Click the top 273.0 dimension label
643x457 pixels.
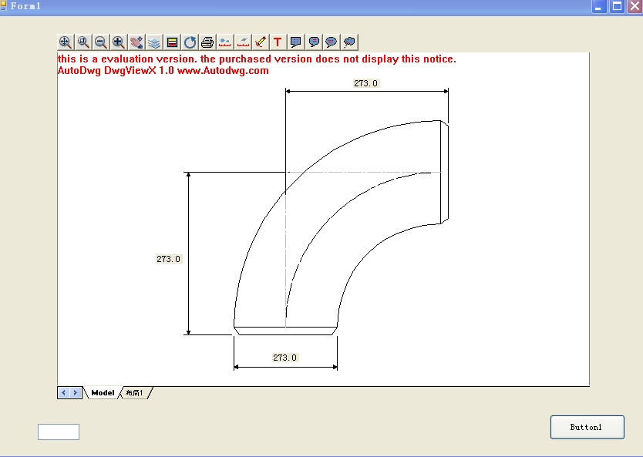point(365,83)
